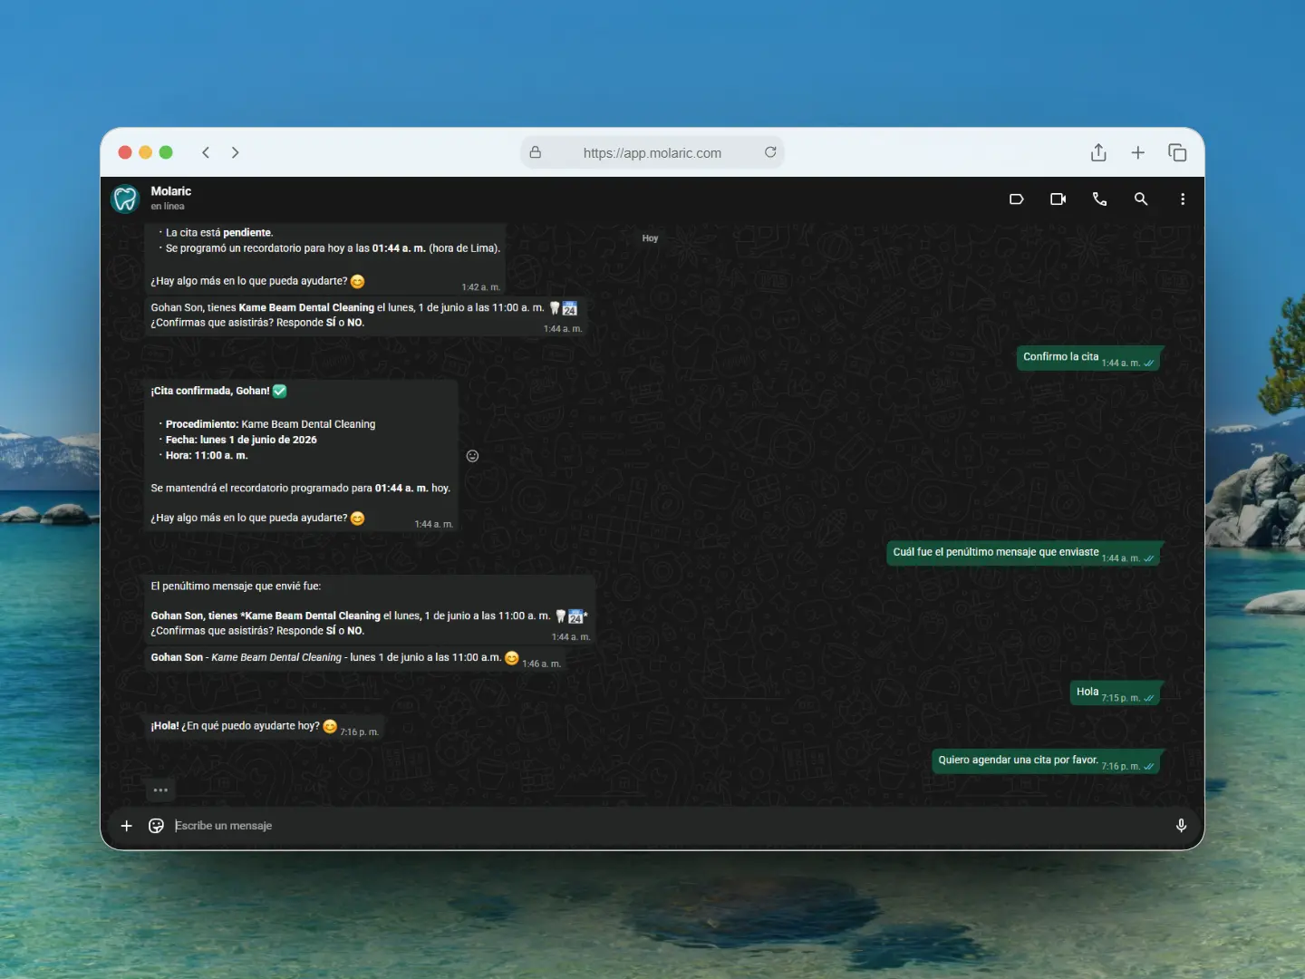
Task: Open the browser share icon
Action: coord(1098,152)
